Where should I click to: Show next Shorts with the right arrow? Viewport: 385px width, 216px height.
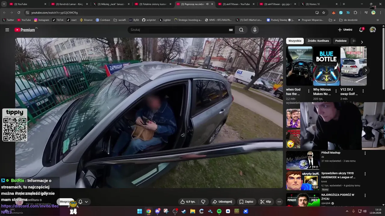tap(366, 70)
